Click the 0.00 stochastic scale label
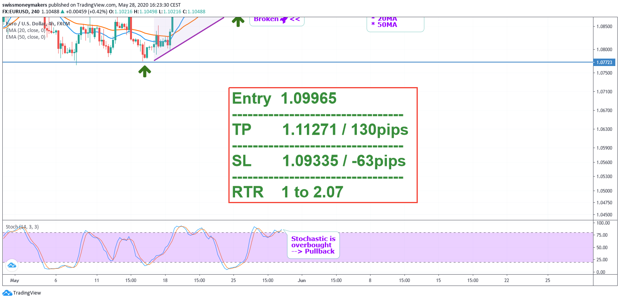The image size is (620, 300). [601, 272]
